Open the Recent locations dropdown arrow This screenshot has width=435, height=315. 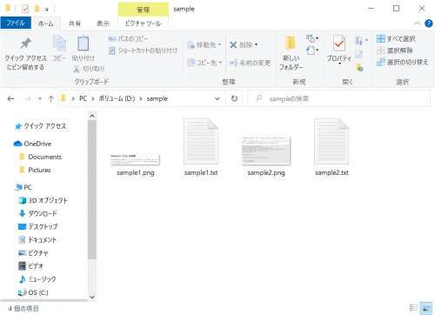[40, 99]
